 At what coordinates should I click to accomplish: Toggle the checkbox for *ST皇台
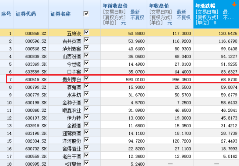click(x=86, y=163)
